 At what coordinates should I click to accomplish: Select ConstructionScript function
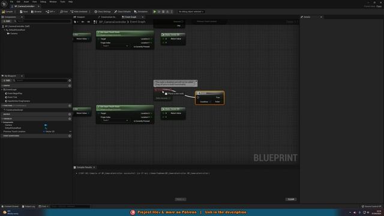click(x=14, y=110)
